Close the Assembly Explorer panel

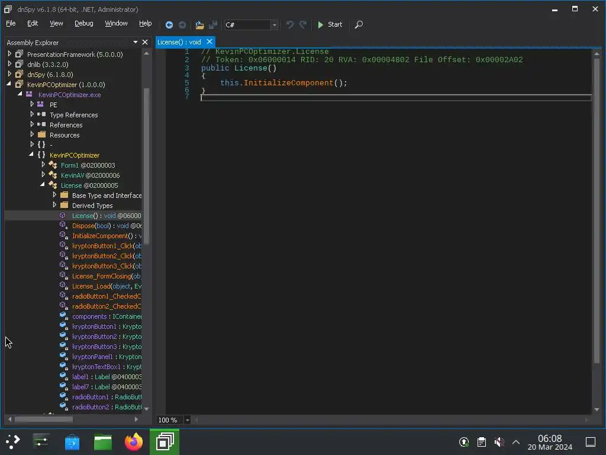[145, 42]
